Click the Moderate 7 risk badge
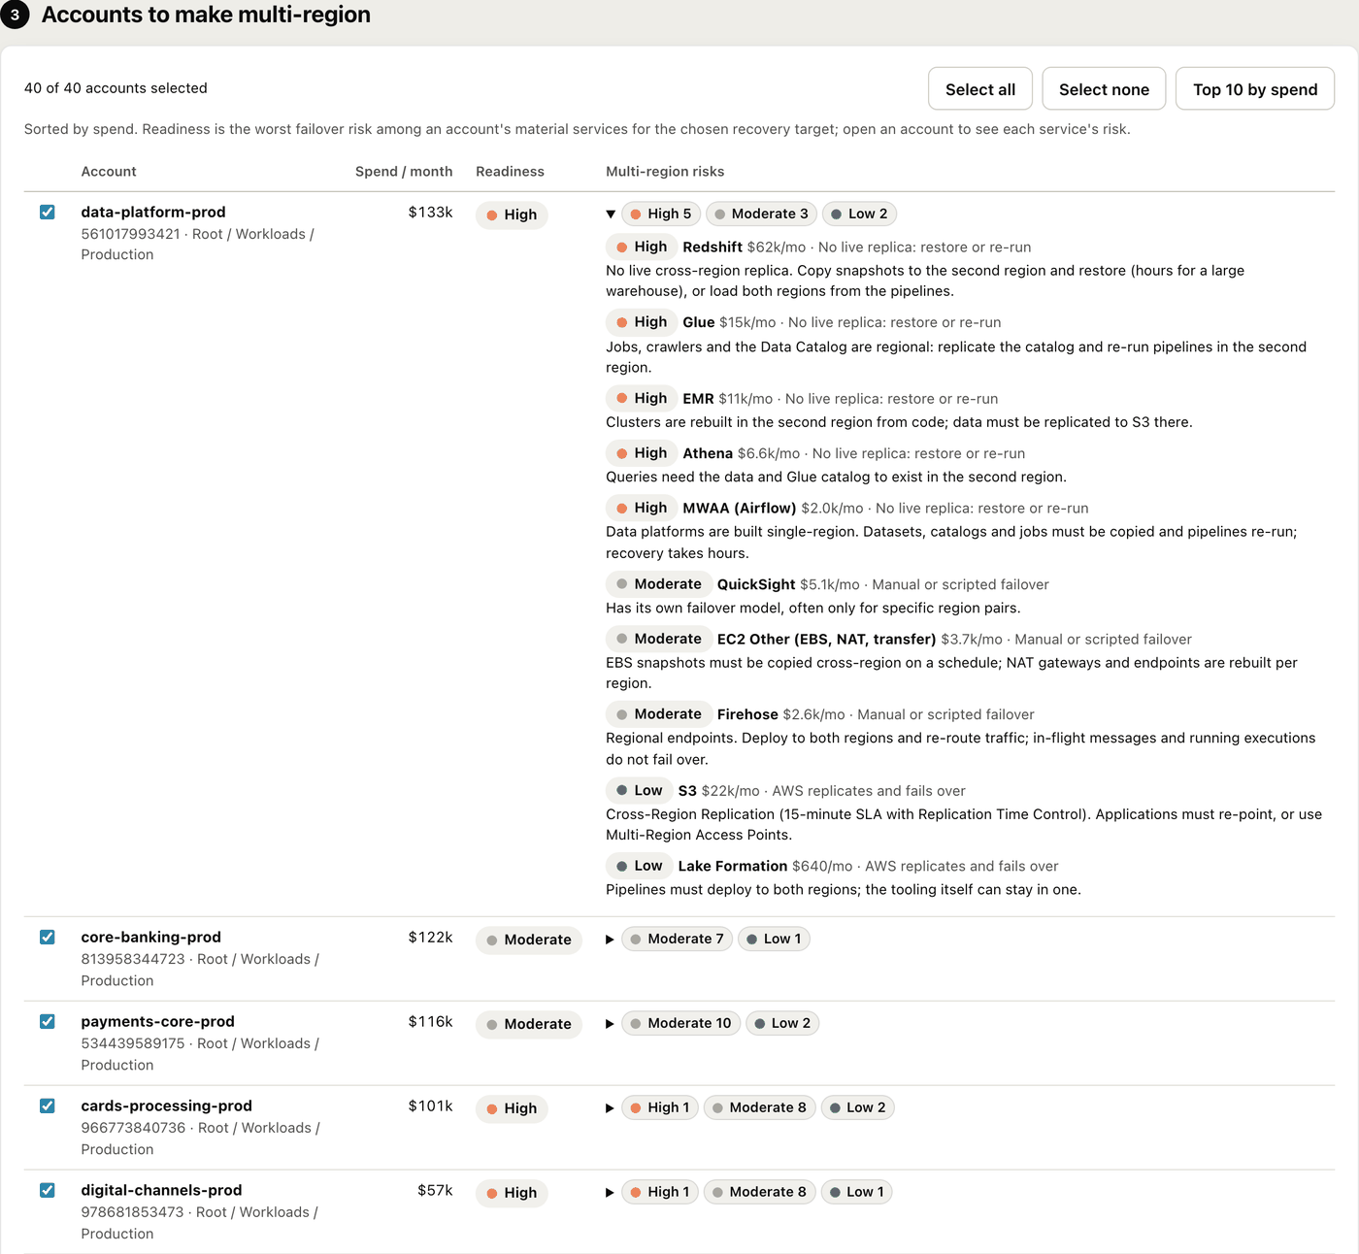 (677, 939)
